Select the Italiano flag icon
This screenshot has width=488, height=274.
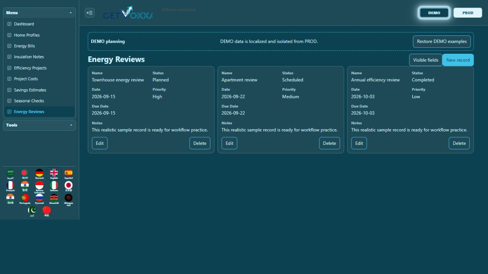pyautogui.click(x=54, y=187)
